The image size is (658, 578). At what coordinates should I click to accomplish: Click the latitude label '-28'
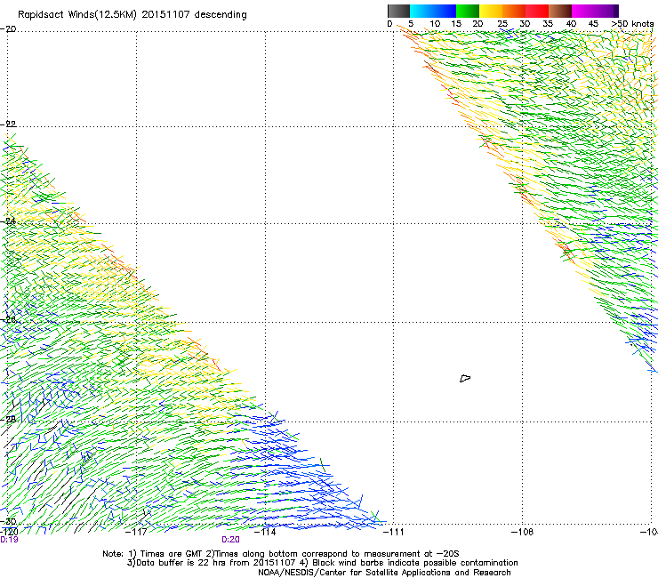click(8, 419)
